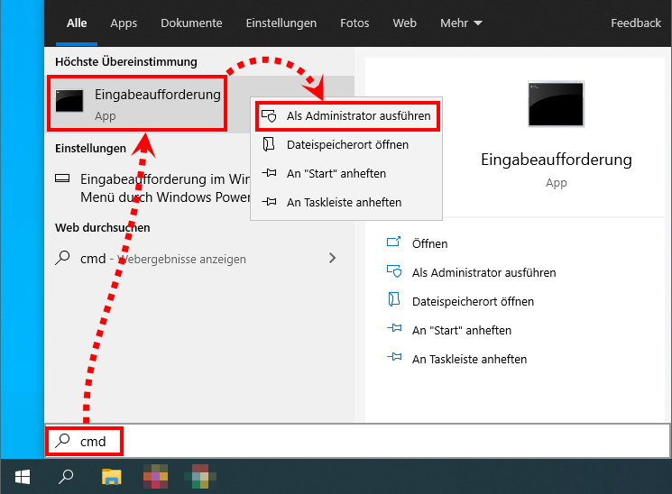Choose Als Administrator ausführen in context menu
Screen dimensions: 672x494
pyautogui.click(x=358, y=116)
